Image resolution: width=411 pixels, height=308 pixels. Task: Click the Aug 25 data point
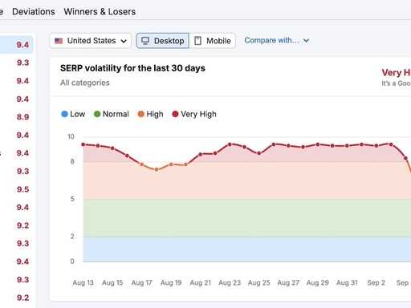click(259, 153)
